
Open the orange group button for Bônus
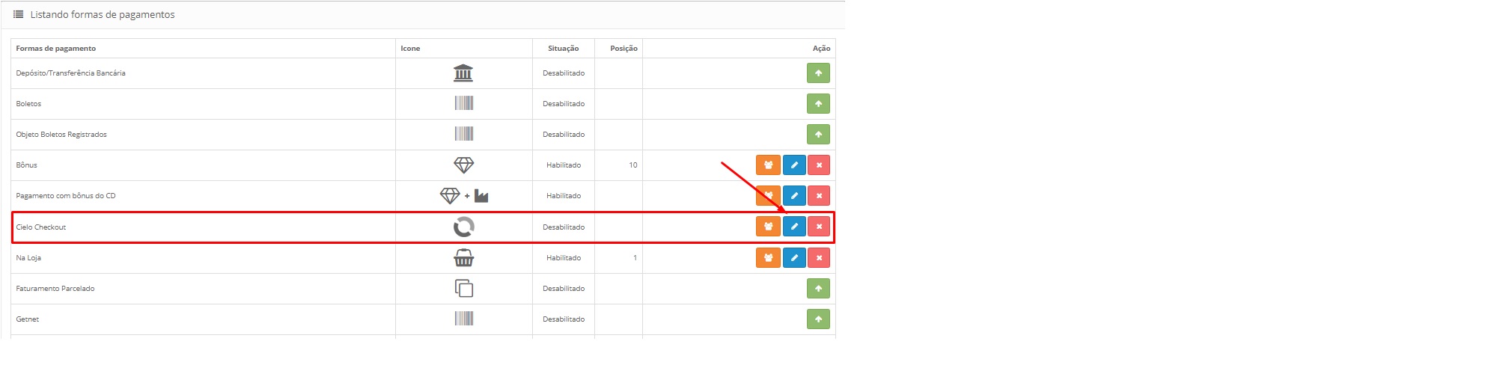click(x=768, y=165)
